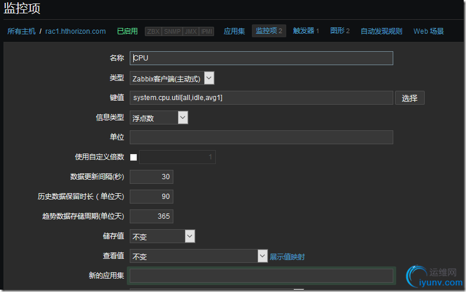The image size is (466, 292).
Task: Open the rac1.hthorizon.com host link
Action: [76, 31]
